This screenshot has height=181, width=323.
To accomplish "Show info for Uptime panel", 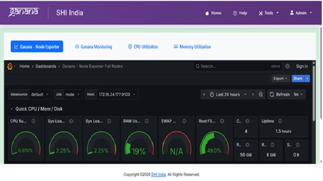I will [x=280, y=121].
